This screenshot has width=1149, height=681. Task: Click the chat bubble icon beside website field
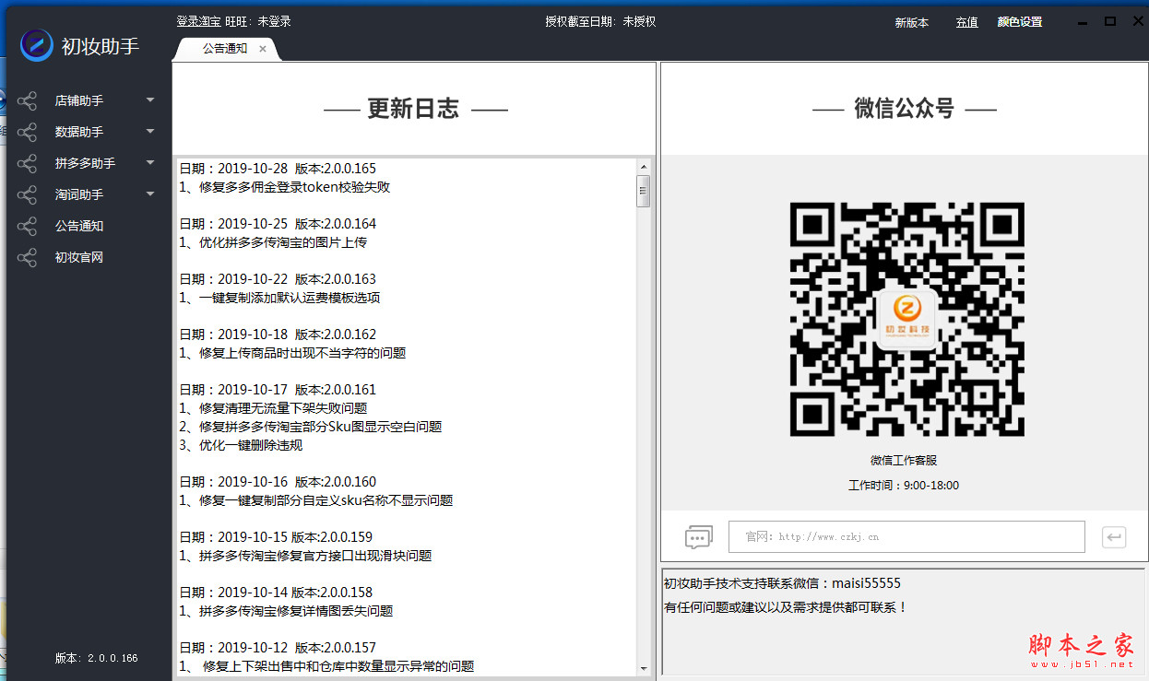(699, 536)
